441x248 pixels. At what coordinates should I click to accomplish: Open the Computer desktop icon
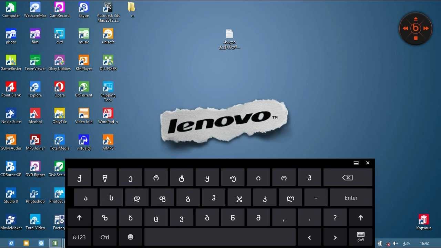(x=11, y=10)
